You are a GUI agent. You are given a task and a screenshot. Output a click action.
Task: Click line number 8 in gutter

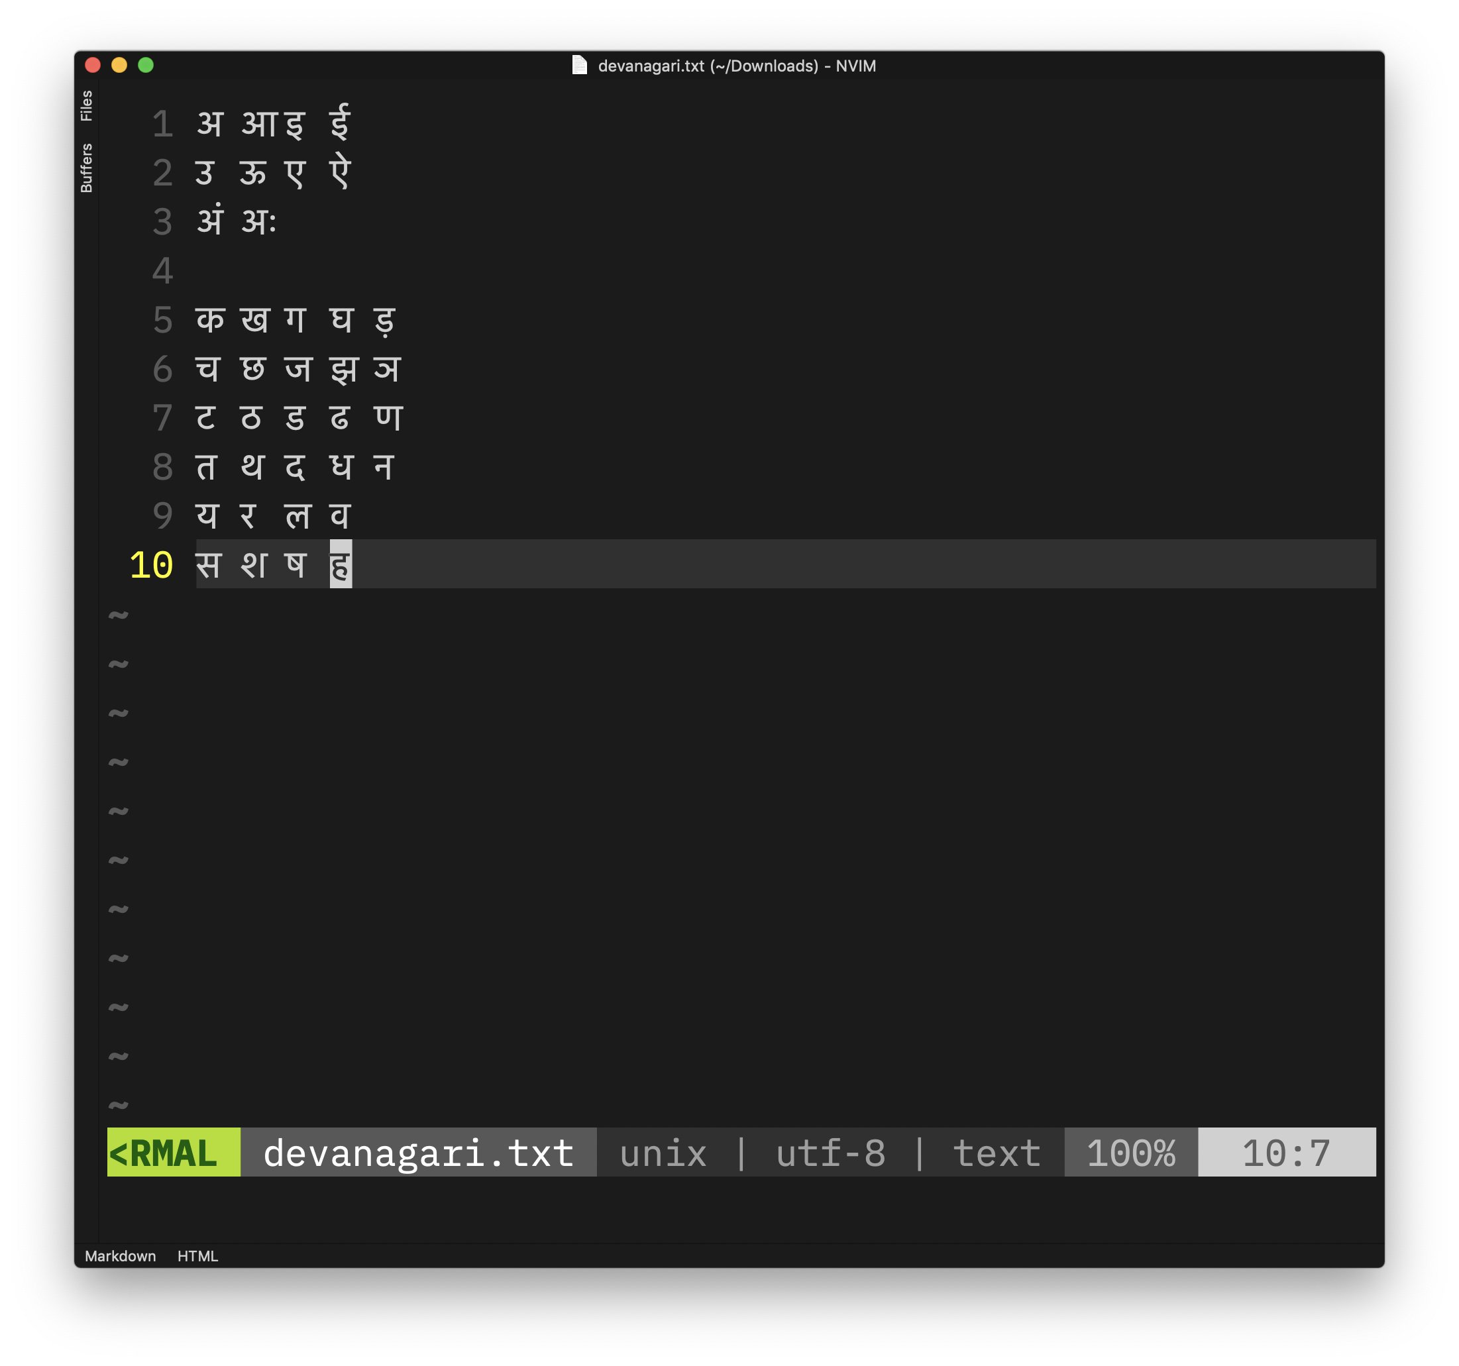pos(163,466)
